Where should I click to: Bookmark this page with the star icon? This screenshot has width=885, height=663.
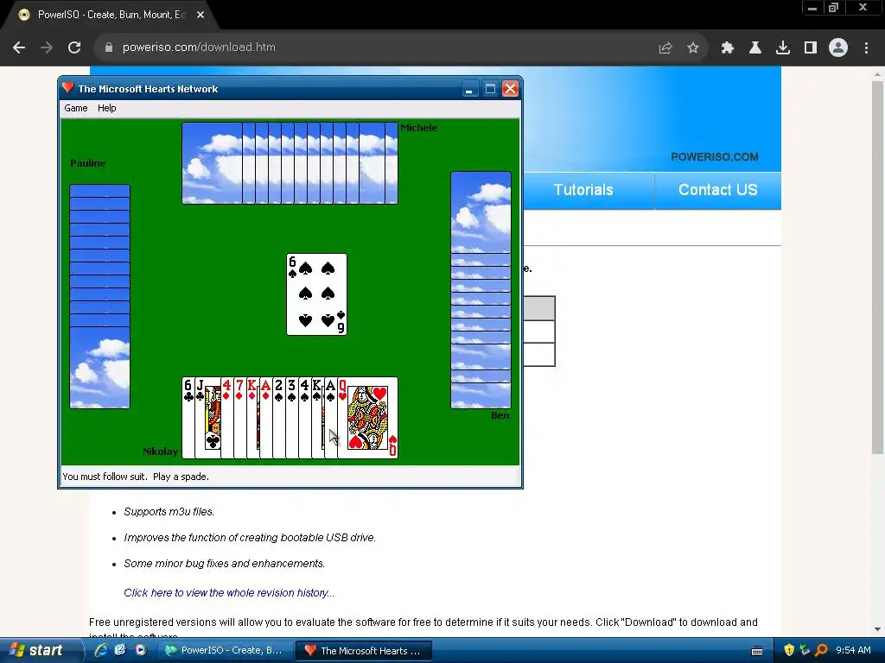(x=693, y=48)
